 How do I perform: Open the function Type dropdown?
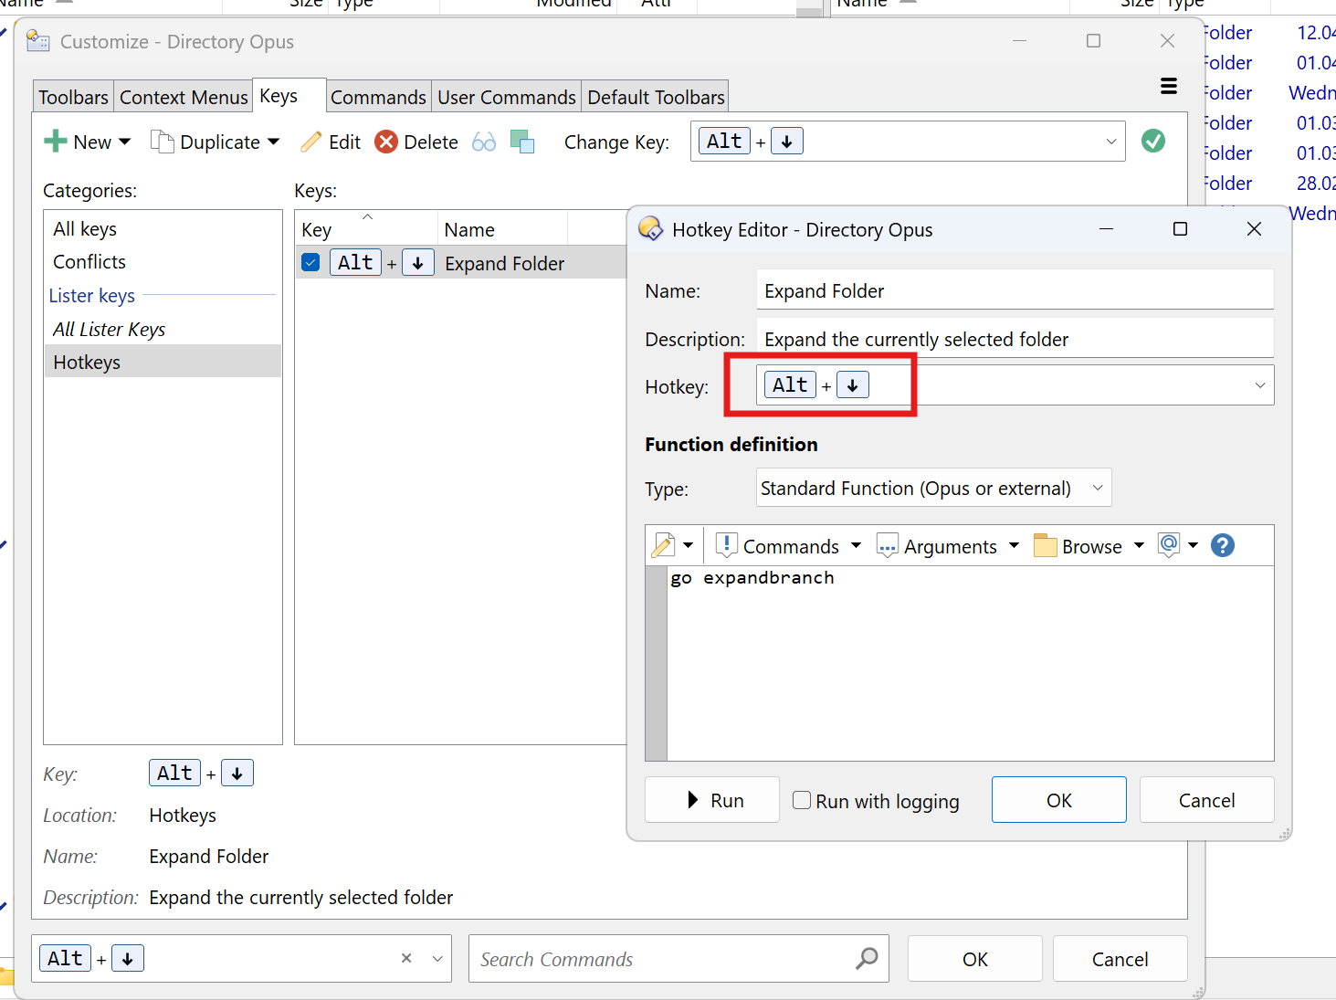pos(1098,488)
